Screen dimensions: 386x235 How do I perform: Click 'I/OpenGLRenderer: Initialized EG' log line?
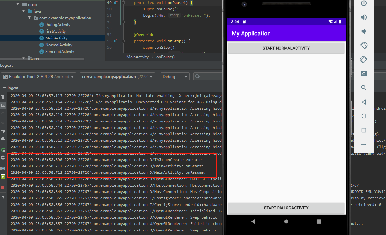pos(116,211)
